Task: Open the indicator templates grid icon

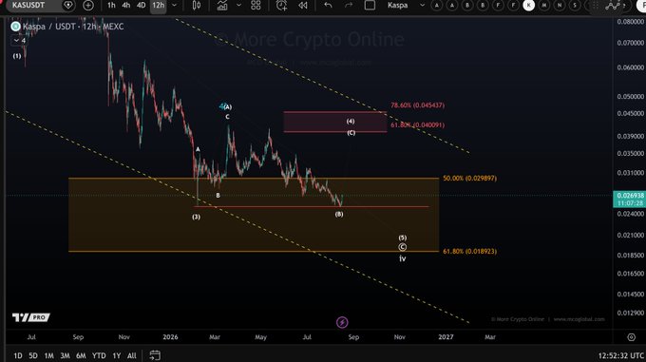Action: (256, 6)
